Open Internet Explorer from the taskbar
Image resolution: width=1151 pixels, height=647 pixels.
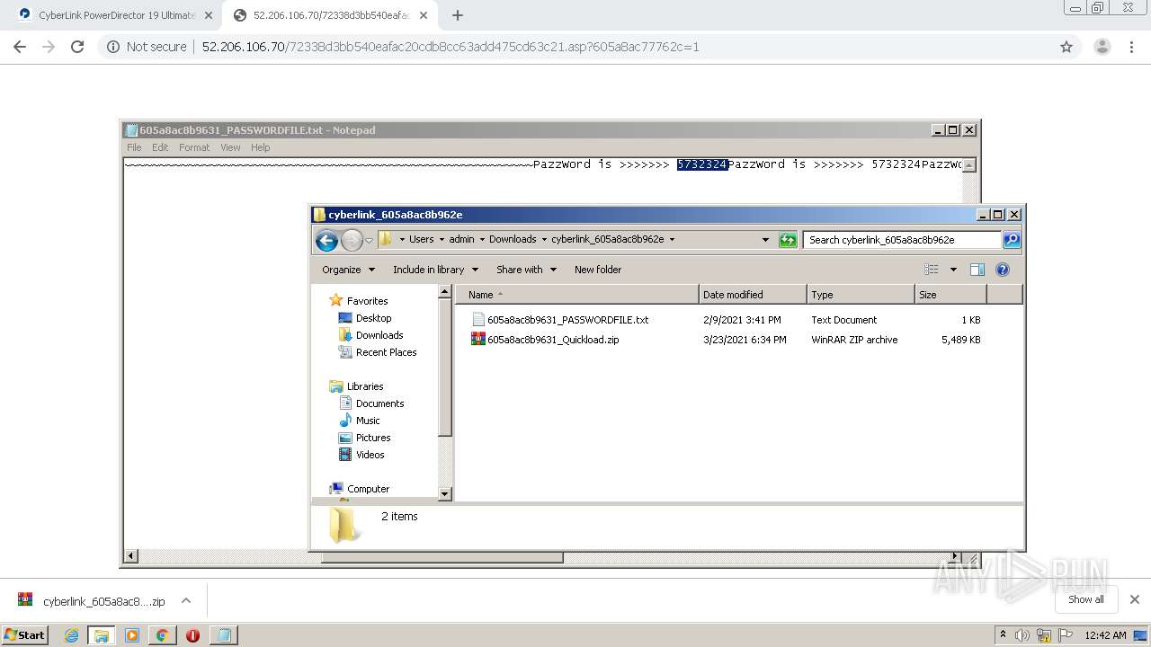click(x=72, y=635)
